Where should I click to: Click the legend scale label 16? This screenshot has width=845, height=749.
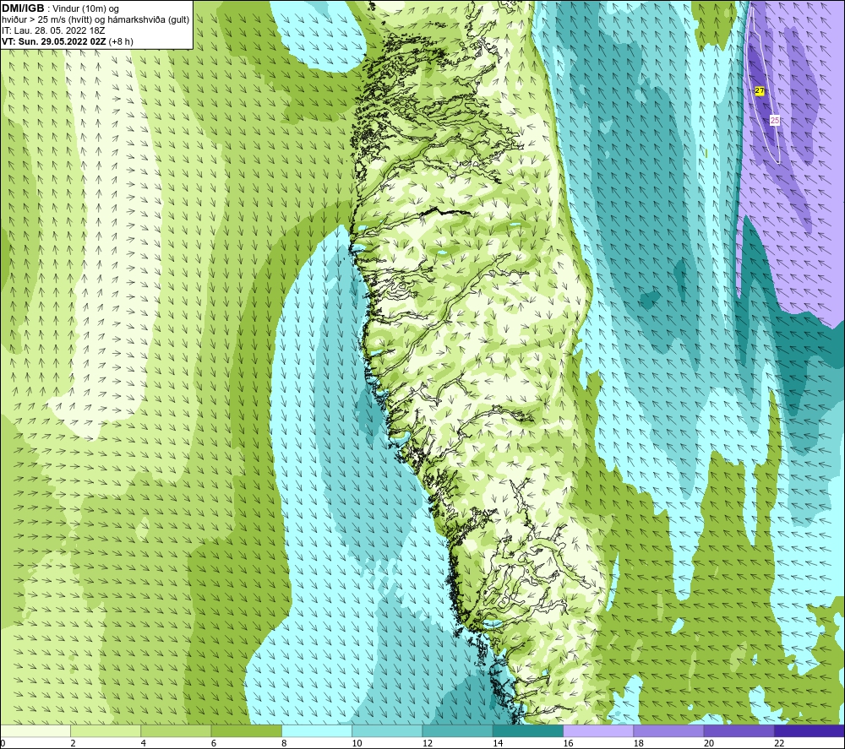(x=568, y=744)
